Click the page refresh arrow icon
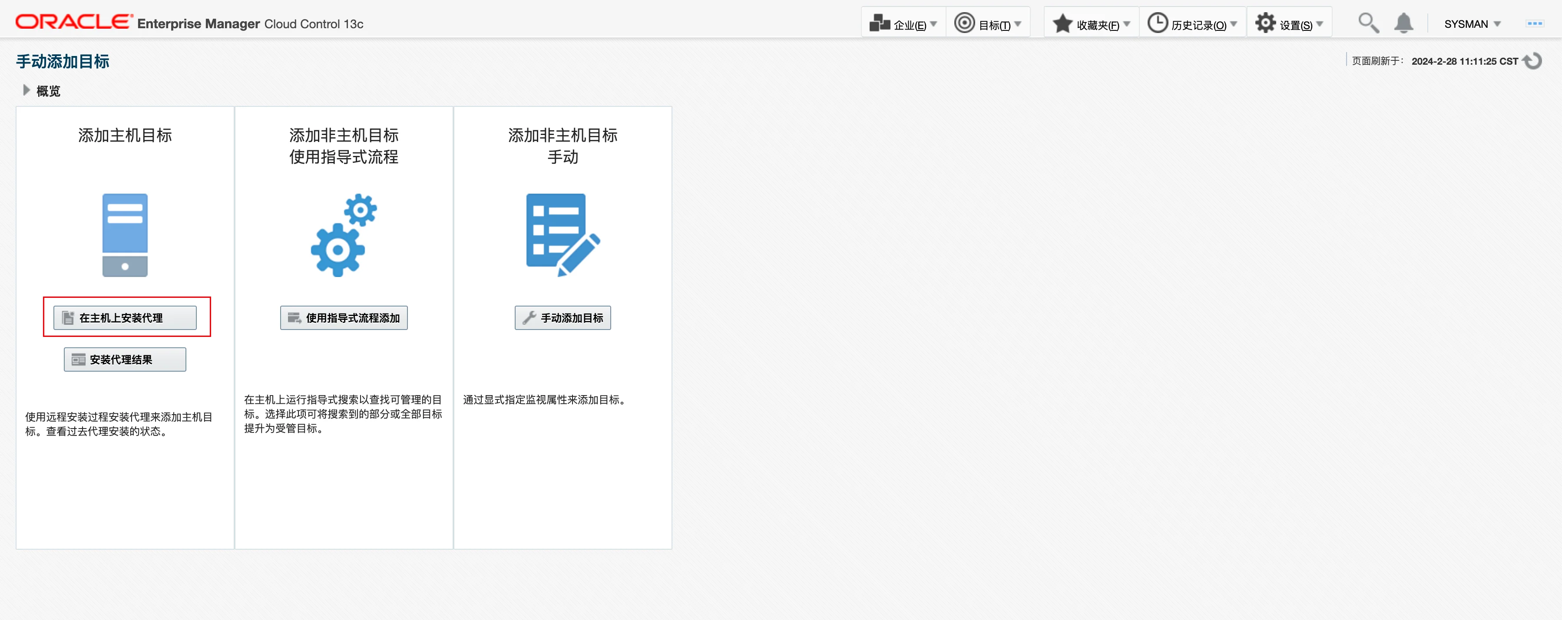The image size is (1562, 620). click(x=1533, y=61)
